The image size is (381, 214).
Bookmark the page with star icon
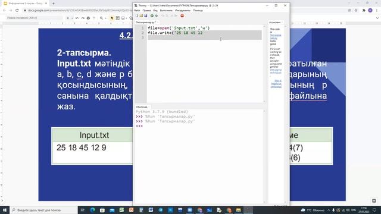coord(356,10)
